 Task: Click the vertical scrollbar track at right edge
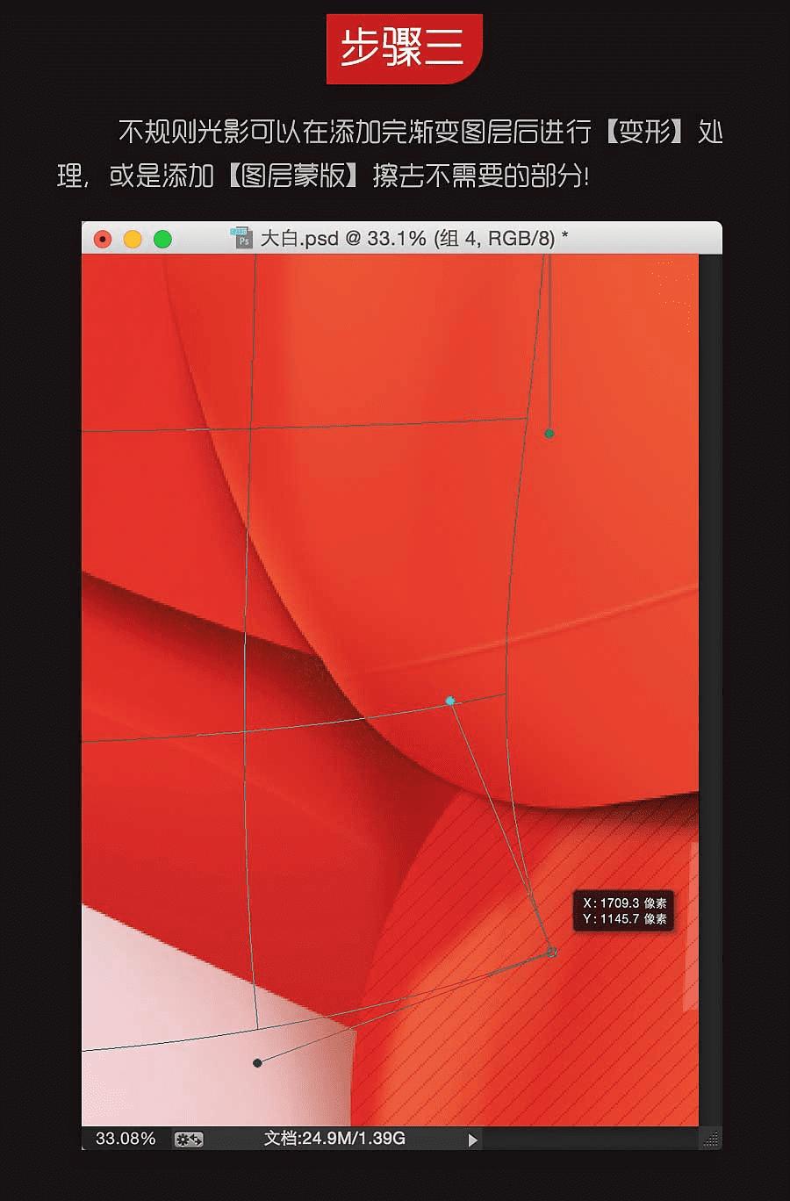pyautogui.click(x=710, y=690)
